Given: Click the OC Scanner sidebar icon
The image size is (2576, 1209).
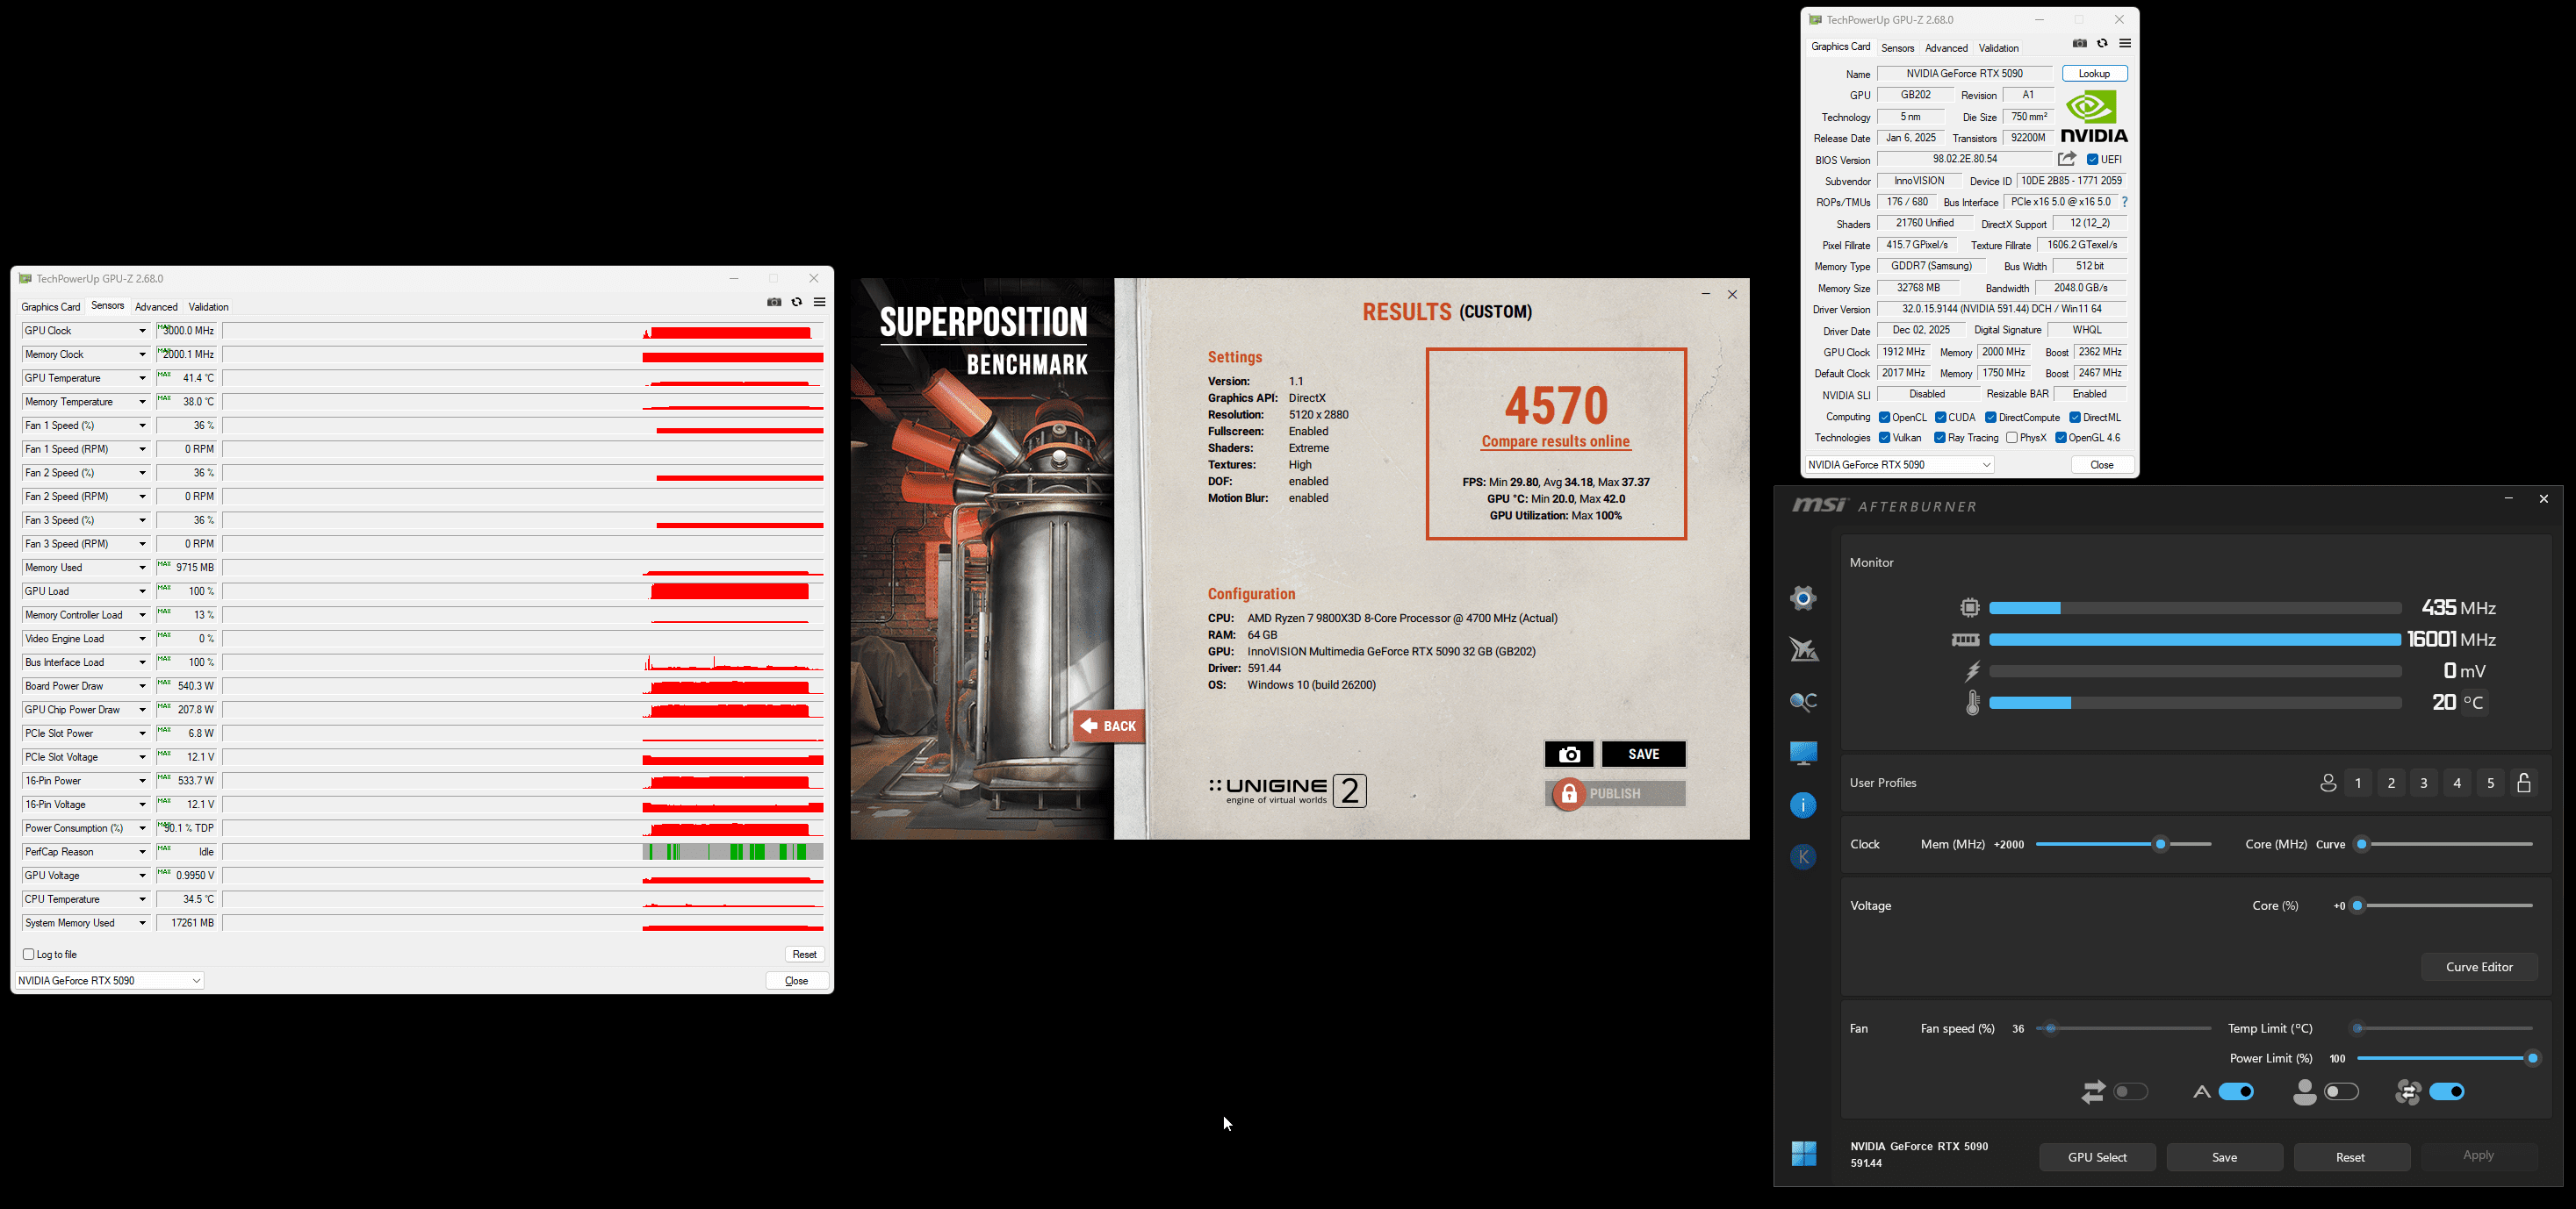Looking at the screenshot, I should click(1803, 701).
